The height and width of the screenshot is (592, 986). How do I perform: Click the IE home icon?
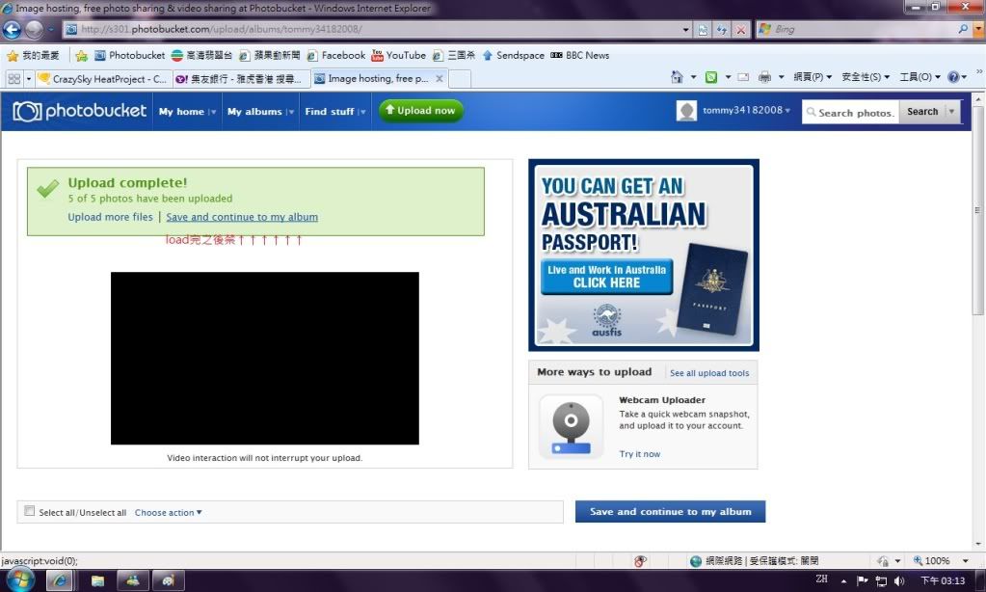(x=678, y=77)
